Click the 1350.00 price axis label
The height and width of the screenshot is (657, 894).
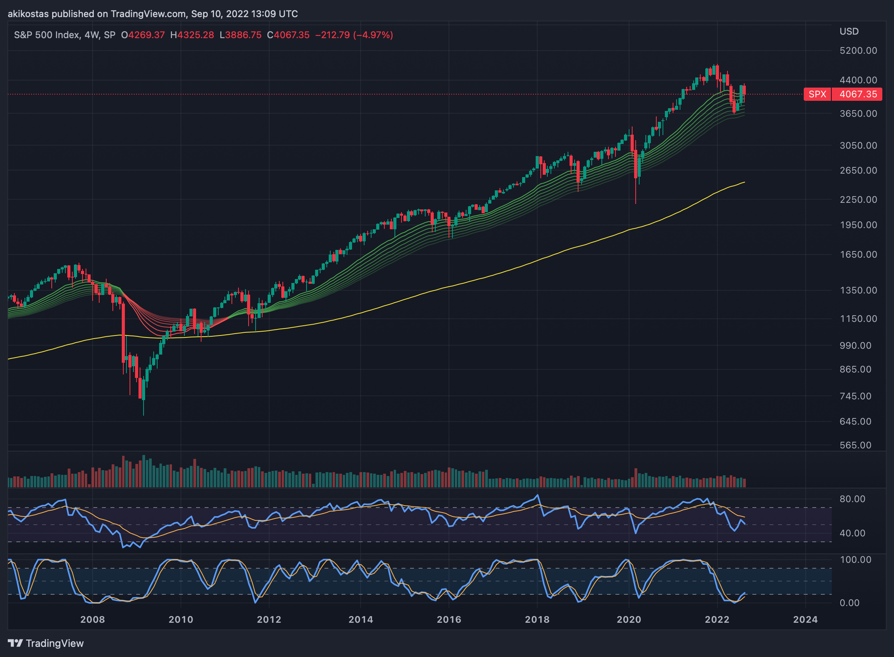[x=858, y=290]
